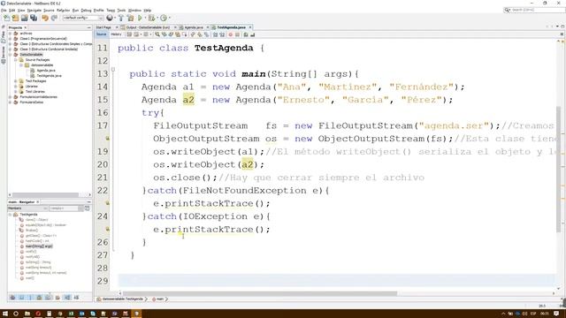Click the Toggle Bookmark icon in editor toolbar
Screen dimensions: 566x318
[x=206, y=34]
